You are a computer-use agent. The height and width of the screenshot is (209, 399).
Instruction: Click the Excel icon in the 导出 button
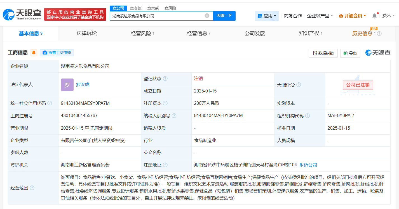pyautogui.click(x=345, y=53)
